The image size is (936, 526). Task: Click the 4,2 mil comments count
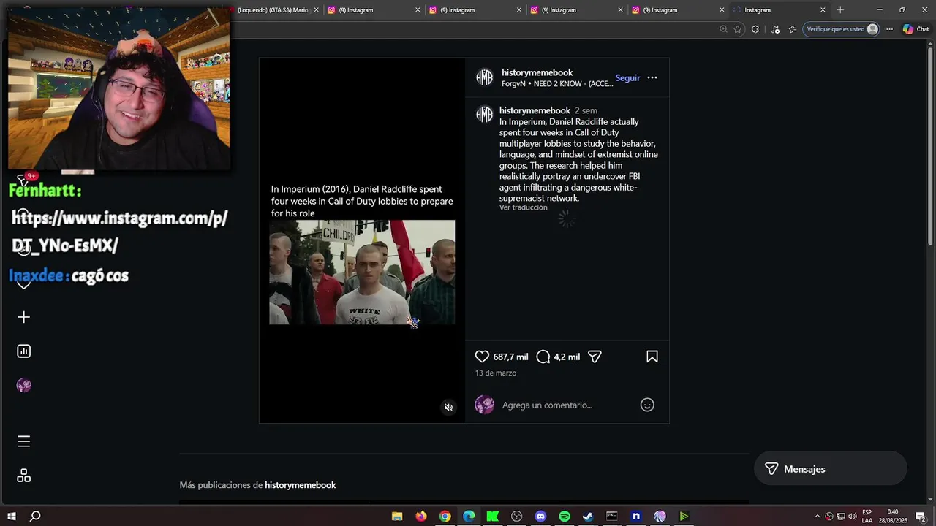click(x=567, y=357)
